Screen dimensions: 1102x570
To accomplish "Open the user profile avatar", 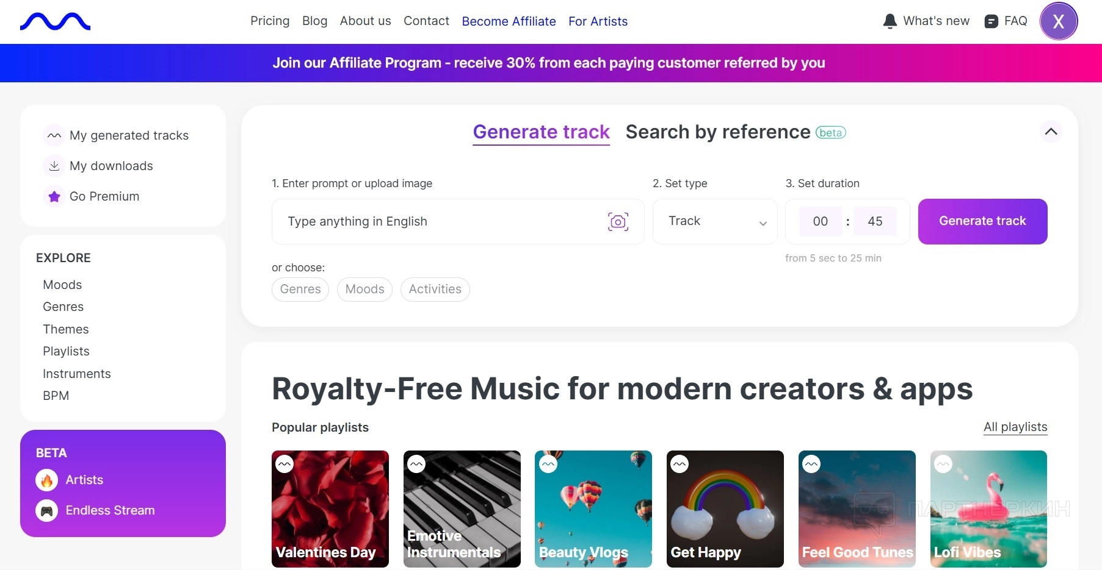I will point(1058,21).
